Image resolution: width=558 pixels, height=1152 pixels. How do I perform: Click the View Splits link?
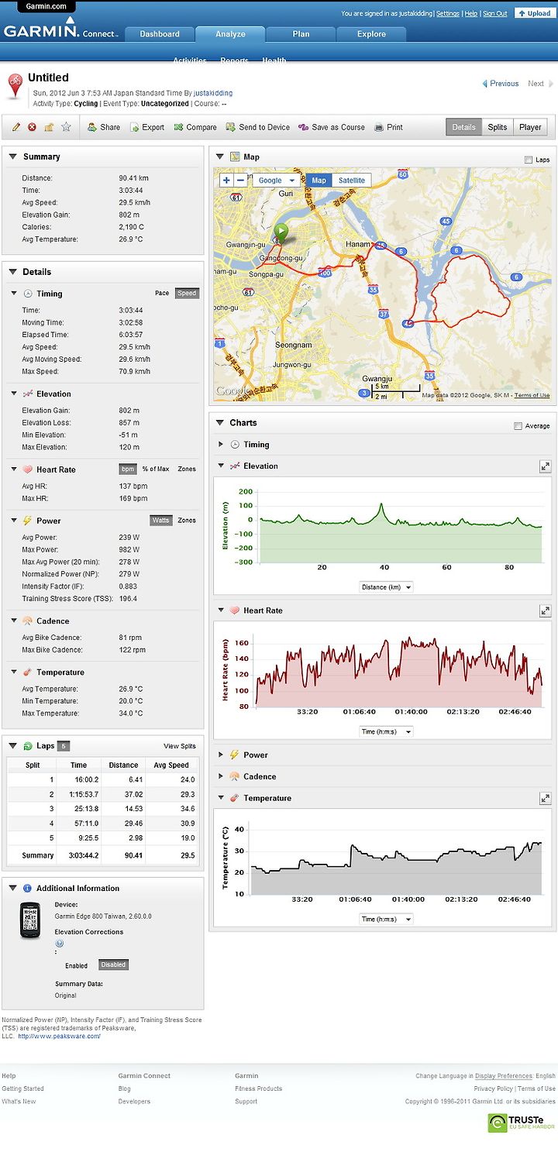180,747
